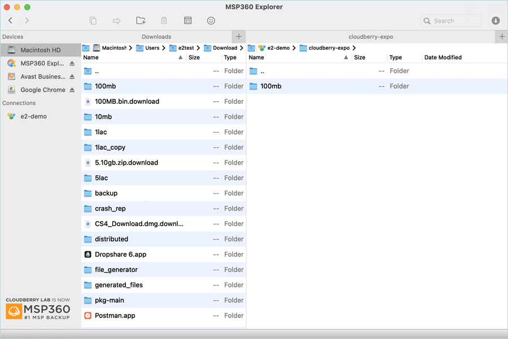Open the downloads arrow icon near search
This screenshot has width=508, height=339.
(x=496, y=21)
